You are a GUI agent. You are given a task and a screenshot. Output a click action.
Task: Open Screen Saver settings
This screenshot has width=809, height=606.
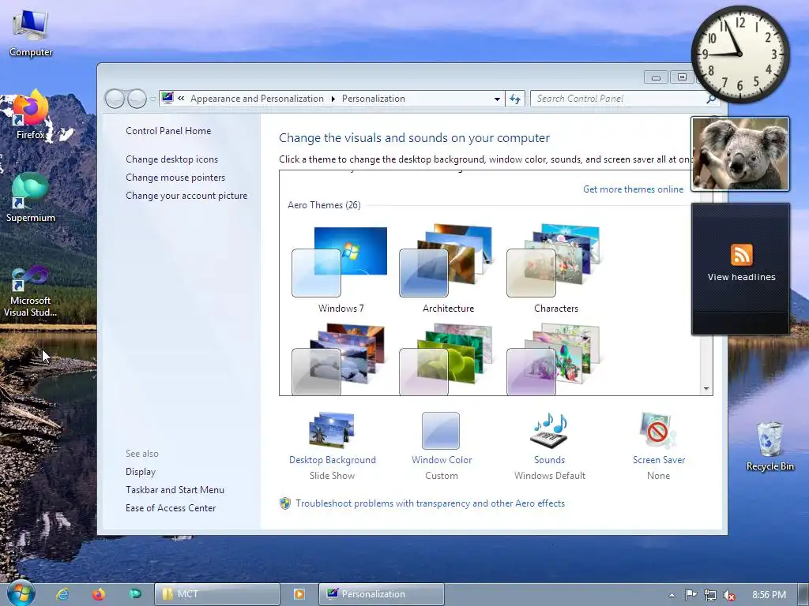click(x=659, y=445)
